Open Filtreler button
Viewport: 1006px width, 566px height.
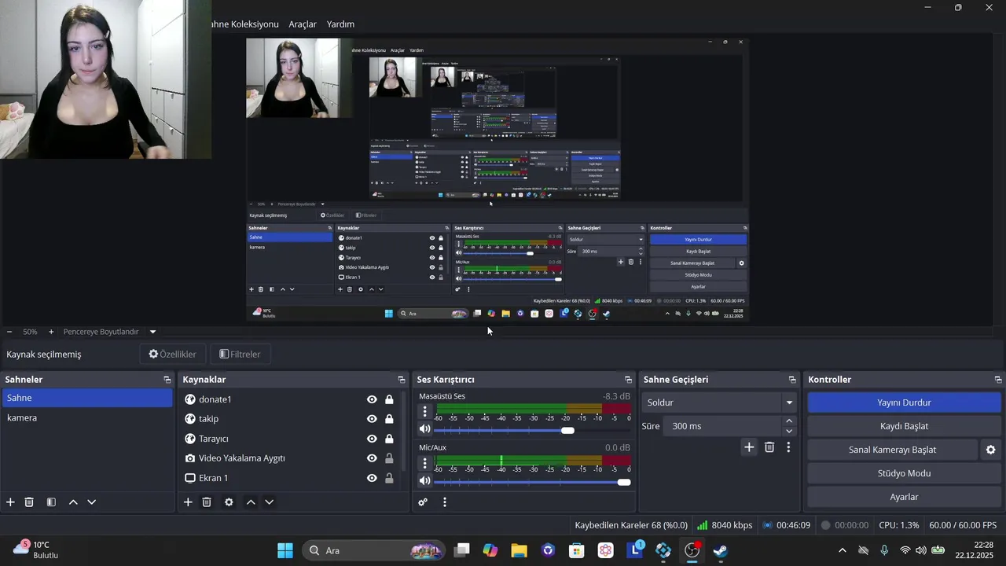240,354
